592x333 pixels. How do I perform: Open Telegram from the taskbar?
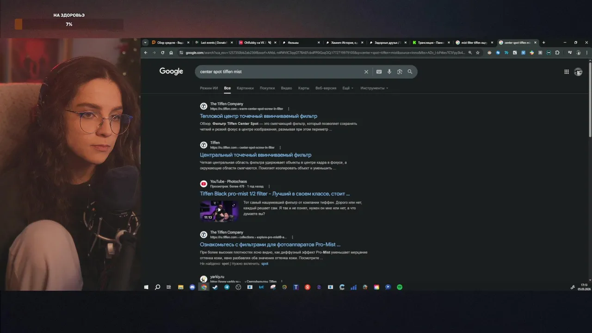(227, 287)
